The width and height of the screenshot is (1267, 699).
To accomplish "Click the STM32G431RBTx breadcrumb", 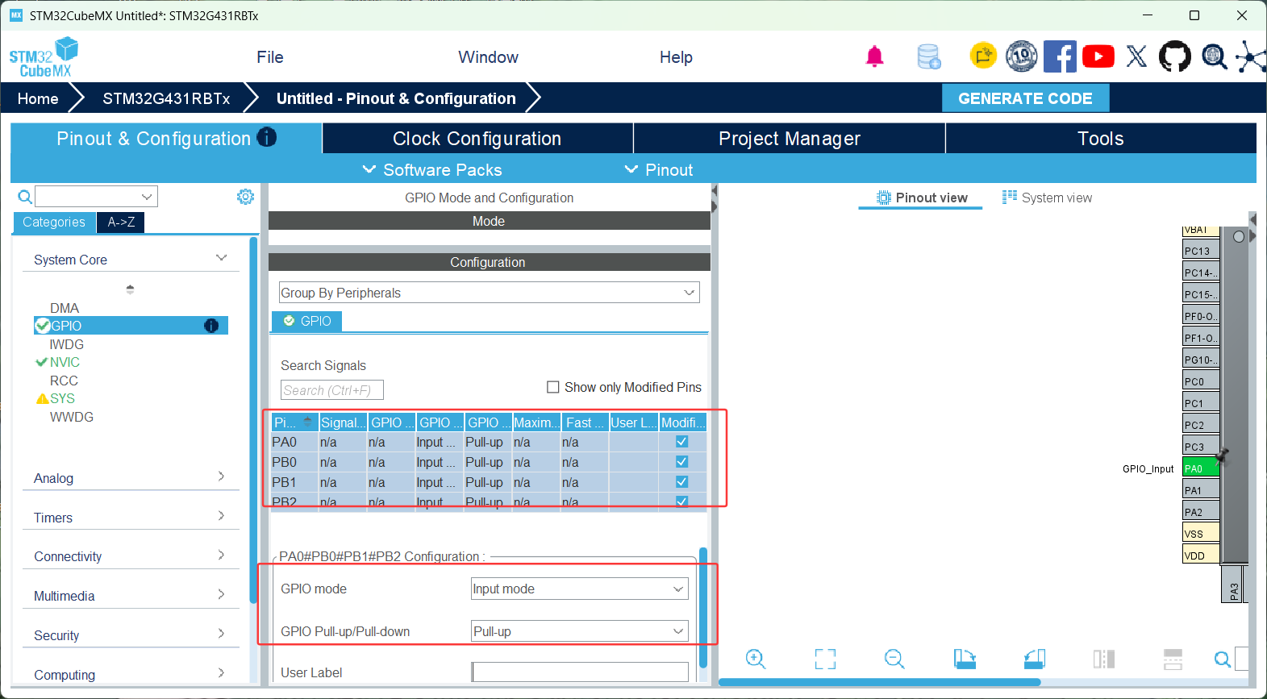I will tap(166, 98).
